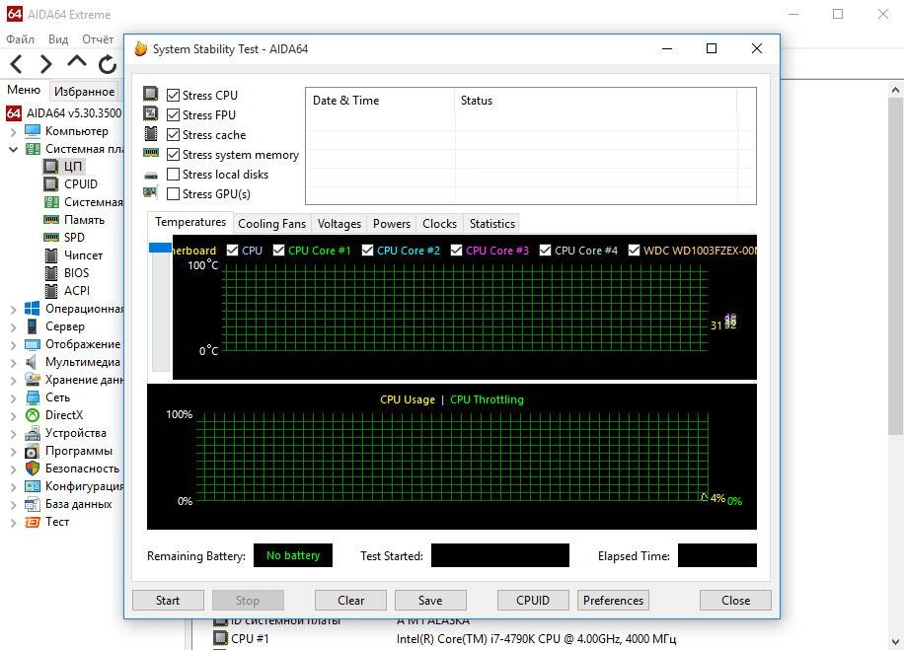
Task: Expand the Сервер tree node
Action: 13,327
